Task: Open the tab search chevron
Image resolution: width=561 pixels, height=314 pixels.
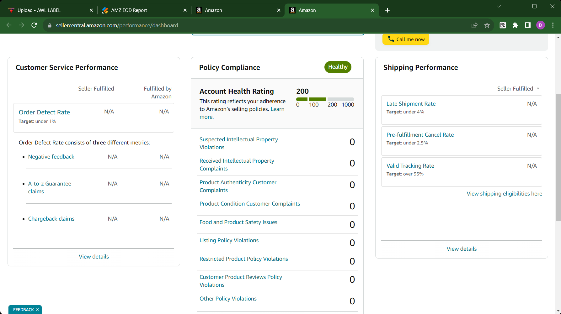Action: pos(499,6)
